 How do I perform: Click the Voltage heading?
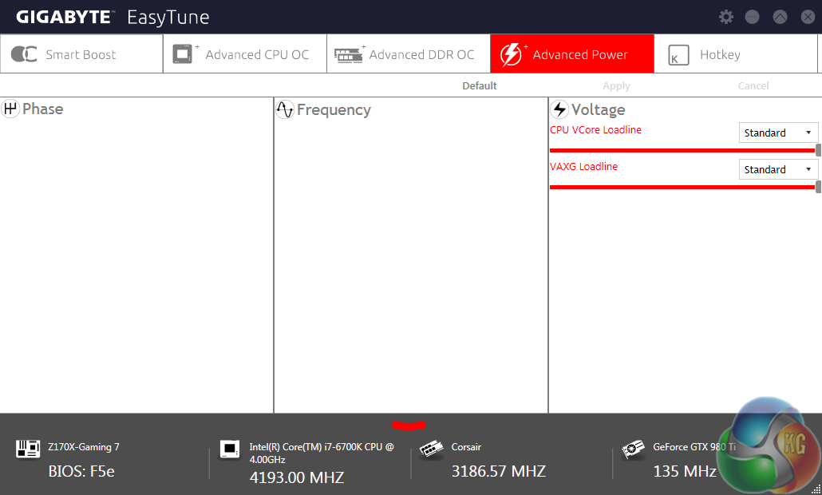599,109
